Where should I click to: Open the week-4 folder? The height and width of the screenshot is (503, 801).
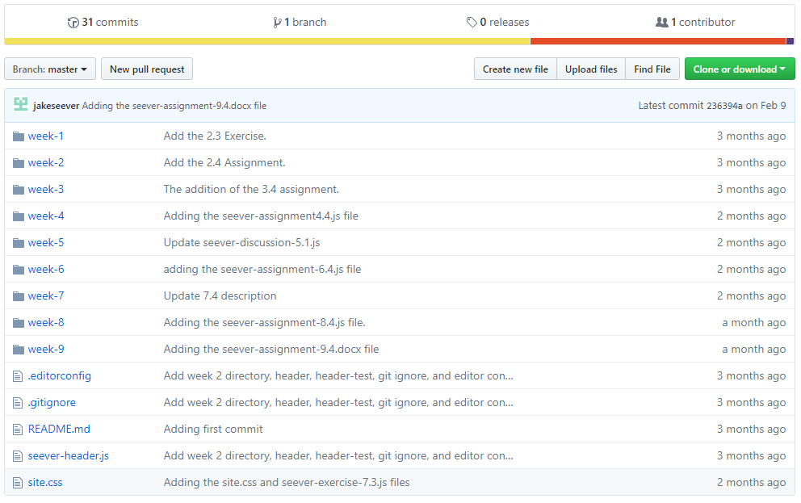tap(46, 216)
